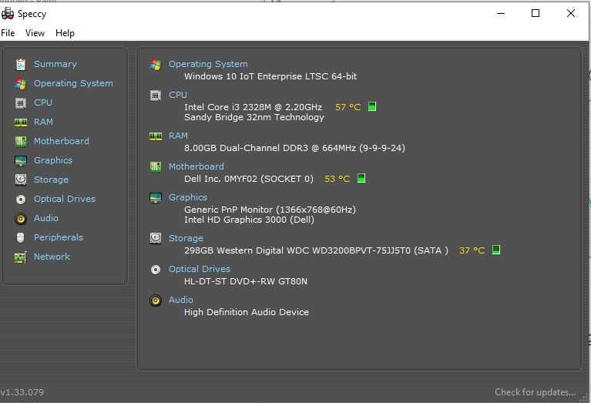Click the 298GB Western Digital drive text
Viewport: 591px width, 403px height.
tap(316, 250)
